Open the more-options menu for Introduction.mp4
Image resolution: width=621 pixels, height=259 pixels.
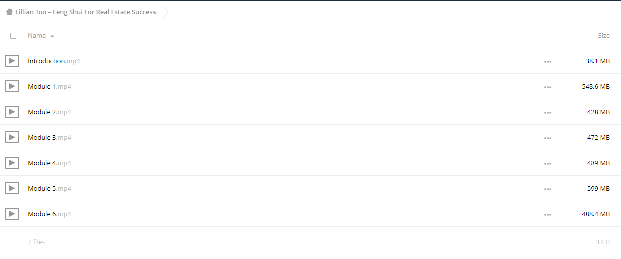click(x=548, y=62)
